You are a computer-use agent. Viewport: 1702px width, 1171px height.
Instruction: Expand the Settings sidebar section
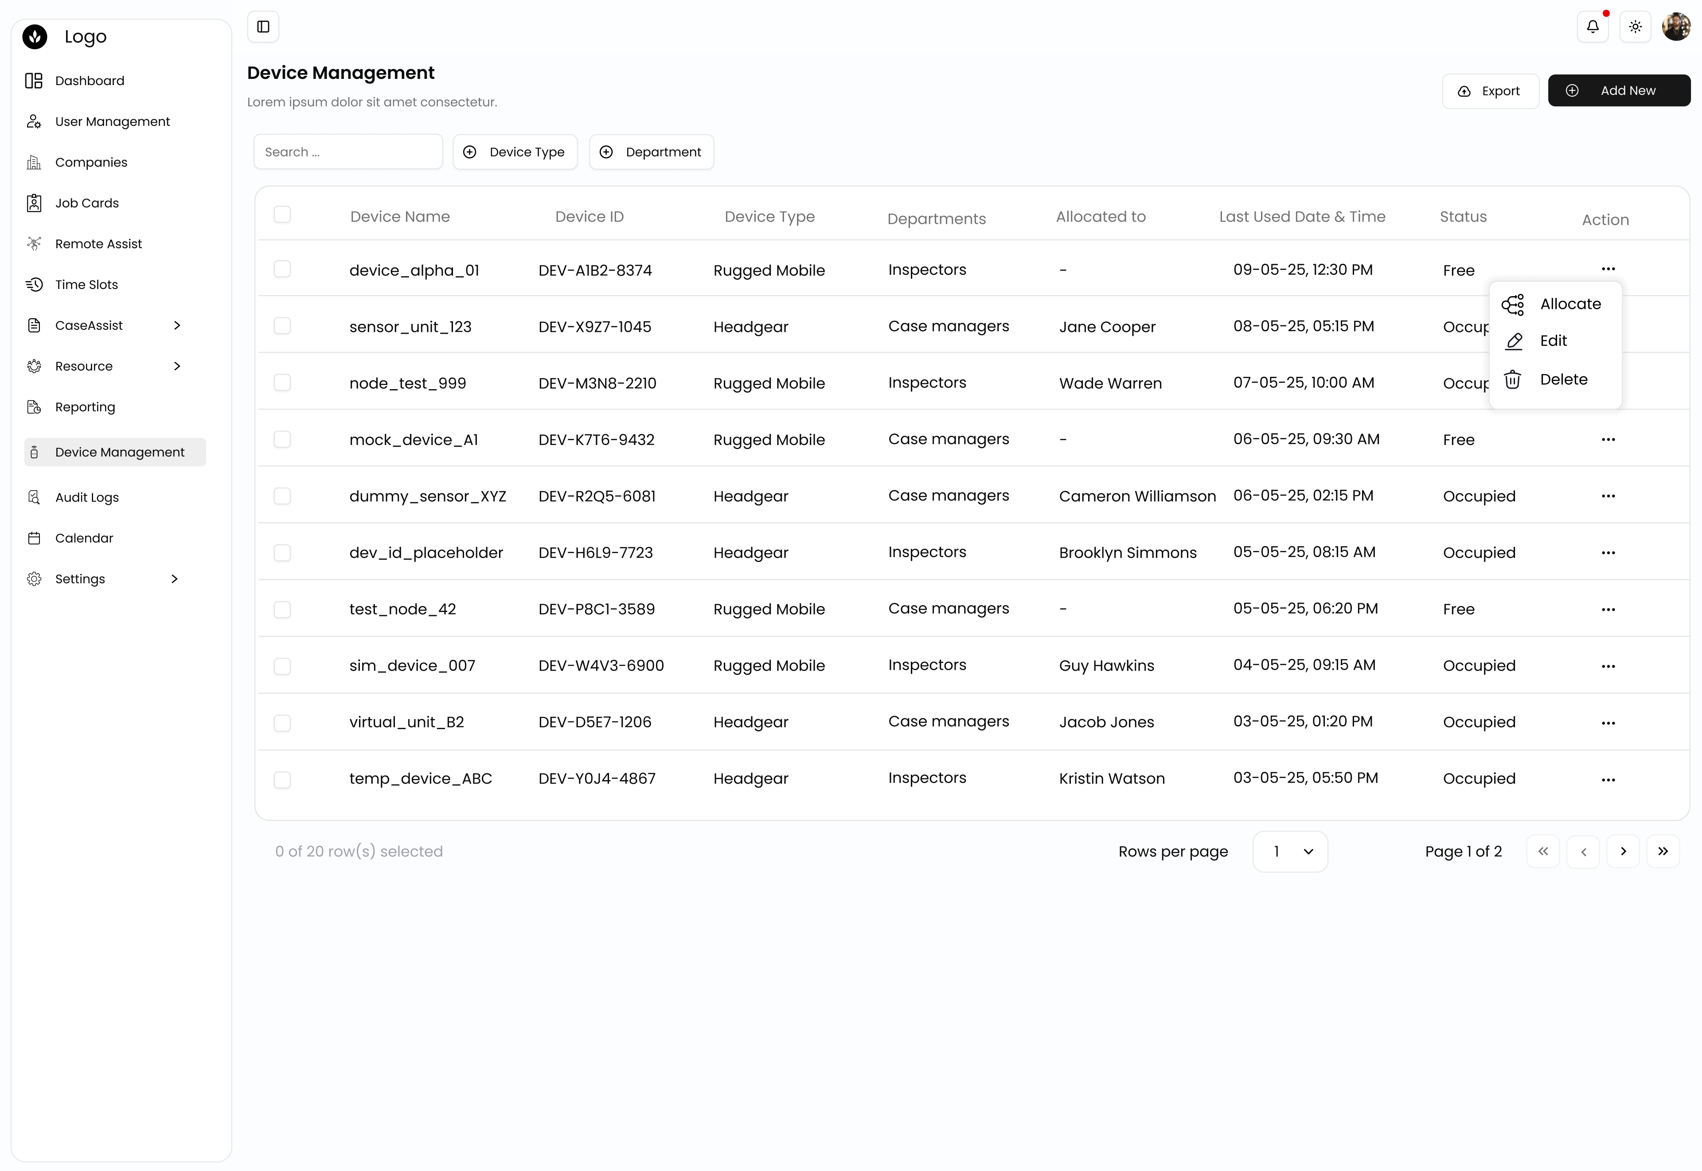click(174, 579)
